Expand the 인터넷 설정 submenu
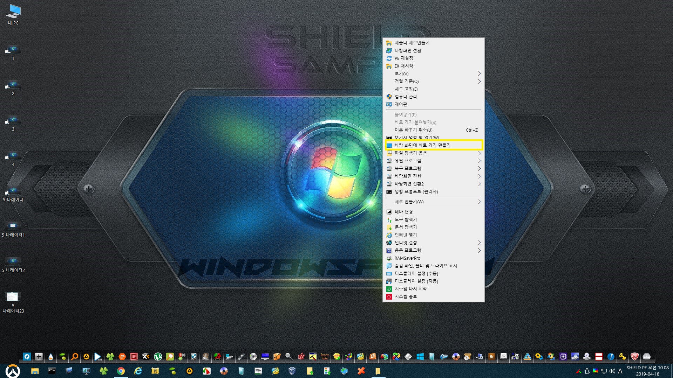This screenshot has height=378, width=673. click(433, 243)
